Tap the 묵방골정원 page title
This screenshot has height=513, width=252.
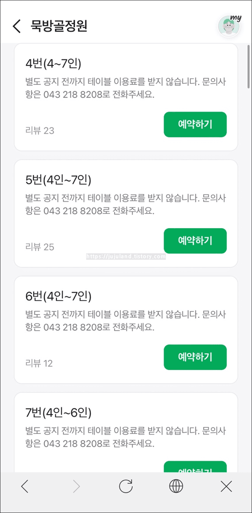[x=59, y=26]
